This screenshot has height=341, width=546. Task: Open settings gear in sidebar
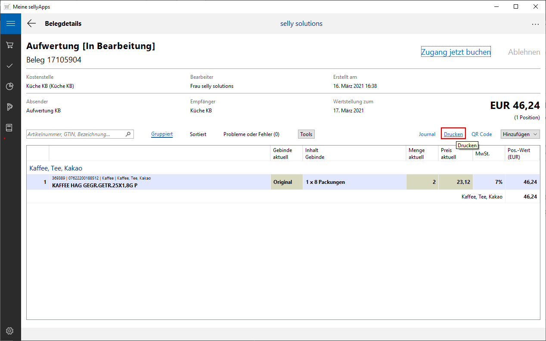[10, 331]
